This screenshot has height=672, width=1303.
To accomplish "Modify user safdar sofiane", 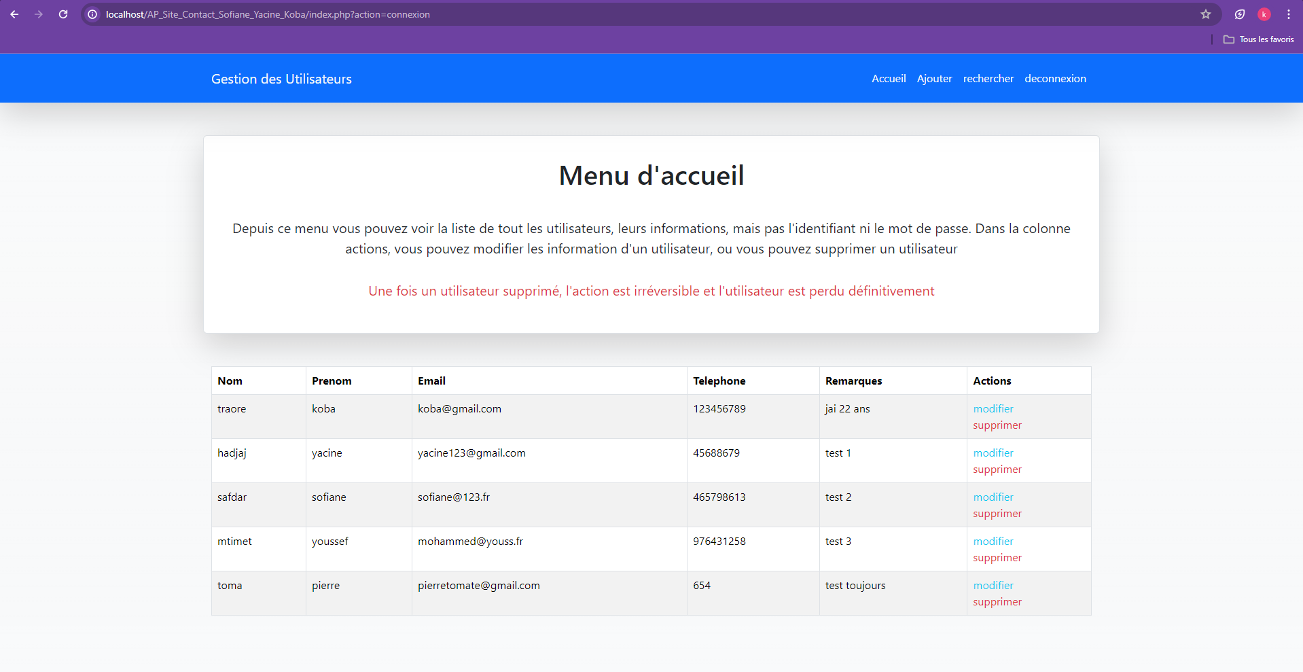I will [993, 497].
